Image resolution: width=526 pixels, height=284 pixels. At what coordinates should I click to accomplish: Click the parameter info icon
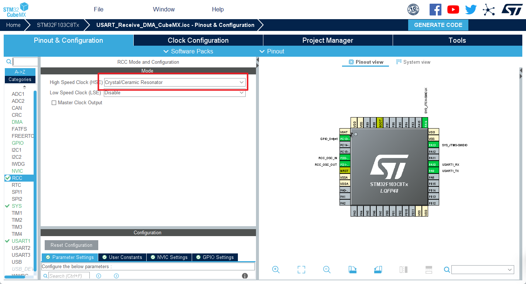click(x=245, y=276)
